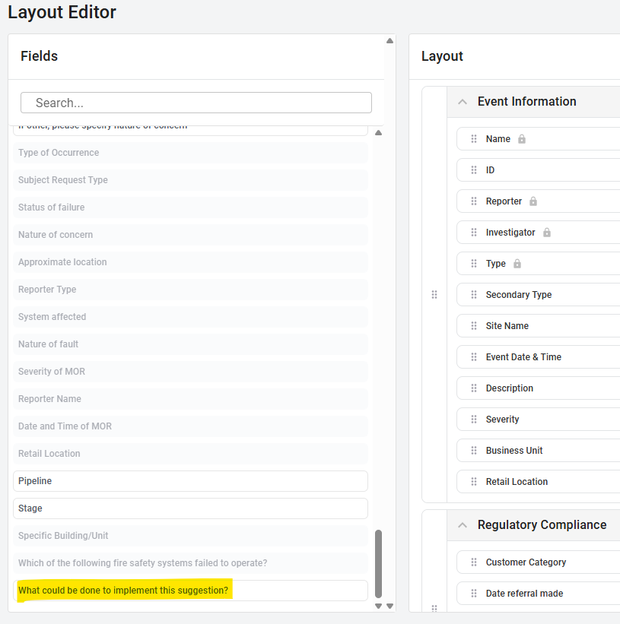Click lock icon next to Type field
Viewport: 620px width, 624px height.
click(x=517, y=264)
